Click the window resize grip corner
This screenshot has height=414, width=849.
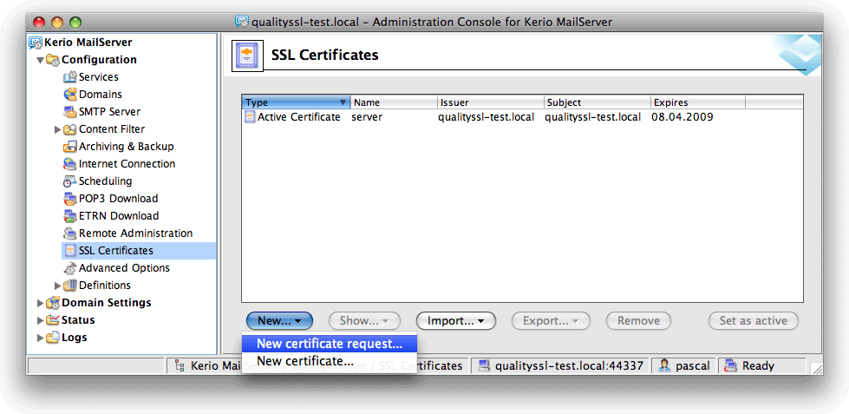click(818, 369)
